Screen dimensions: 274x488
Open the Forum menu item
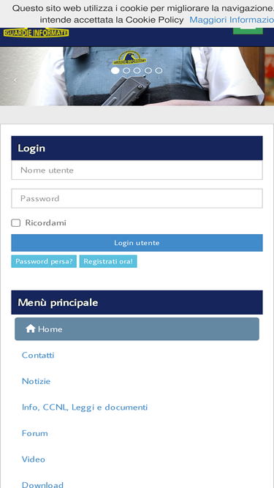(35, 433)
